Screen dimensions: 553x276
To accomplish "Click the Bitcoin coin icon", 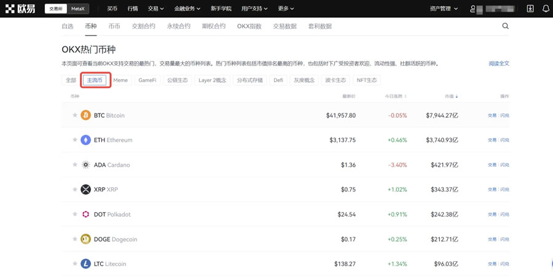I will 85,115.
